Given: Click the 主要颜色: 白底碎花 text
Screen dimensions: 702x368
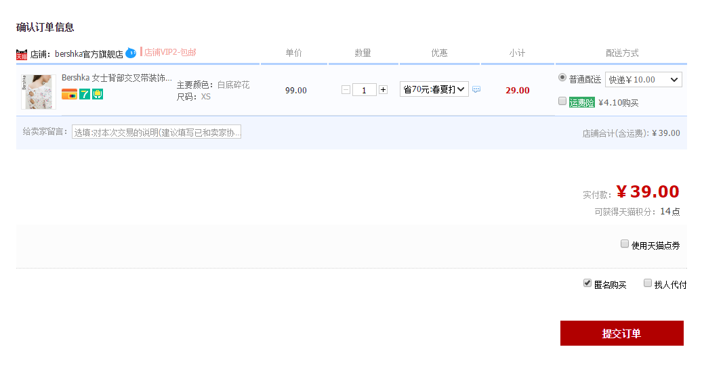Looking at the screenshot, I should coord(213,85).
